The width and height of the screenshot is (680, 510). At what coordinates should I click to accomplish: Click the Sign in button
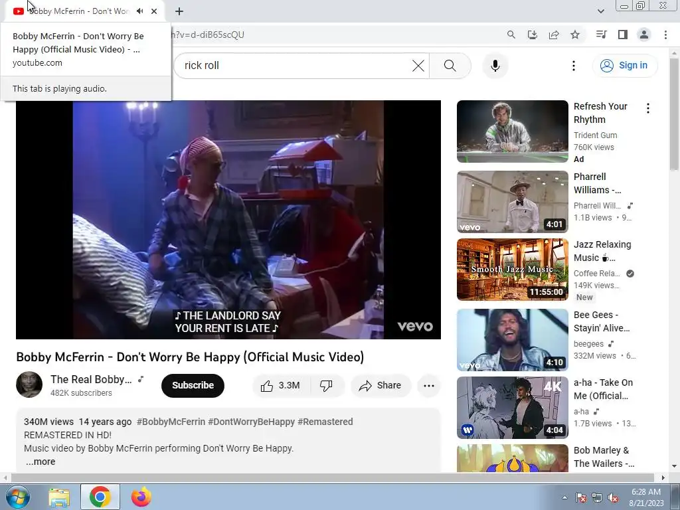(624, 66)
